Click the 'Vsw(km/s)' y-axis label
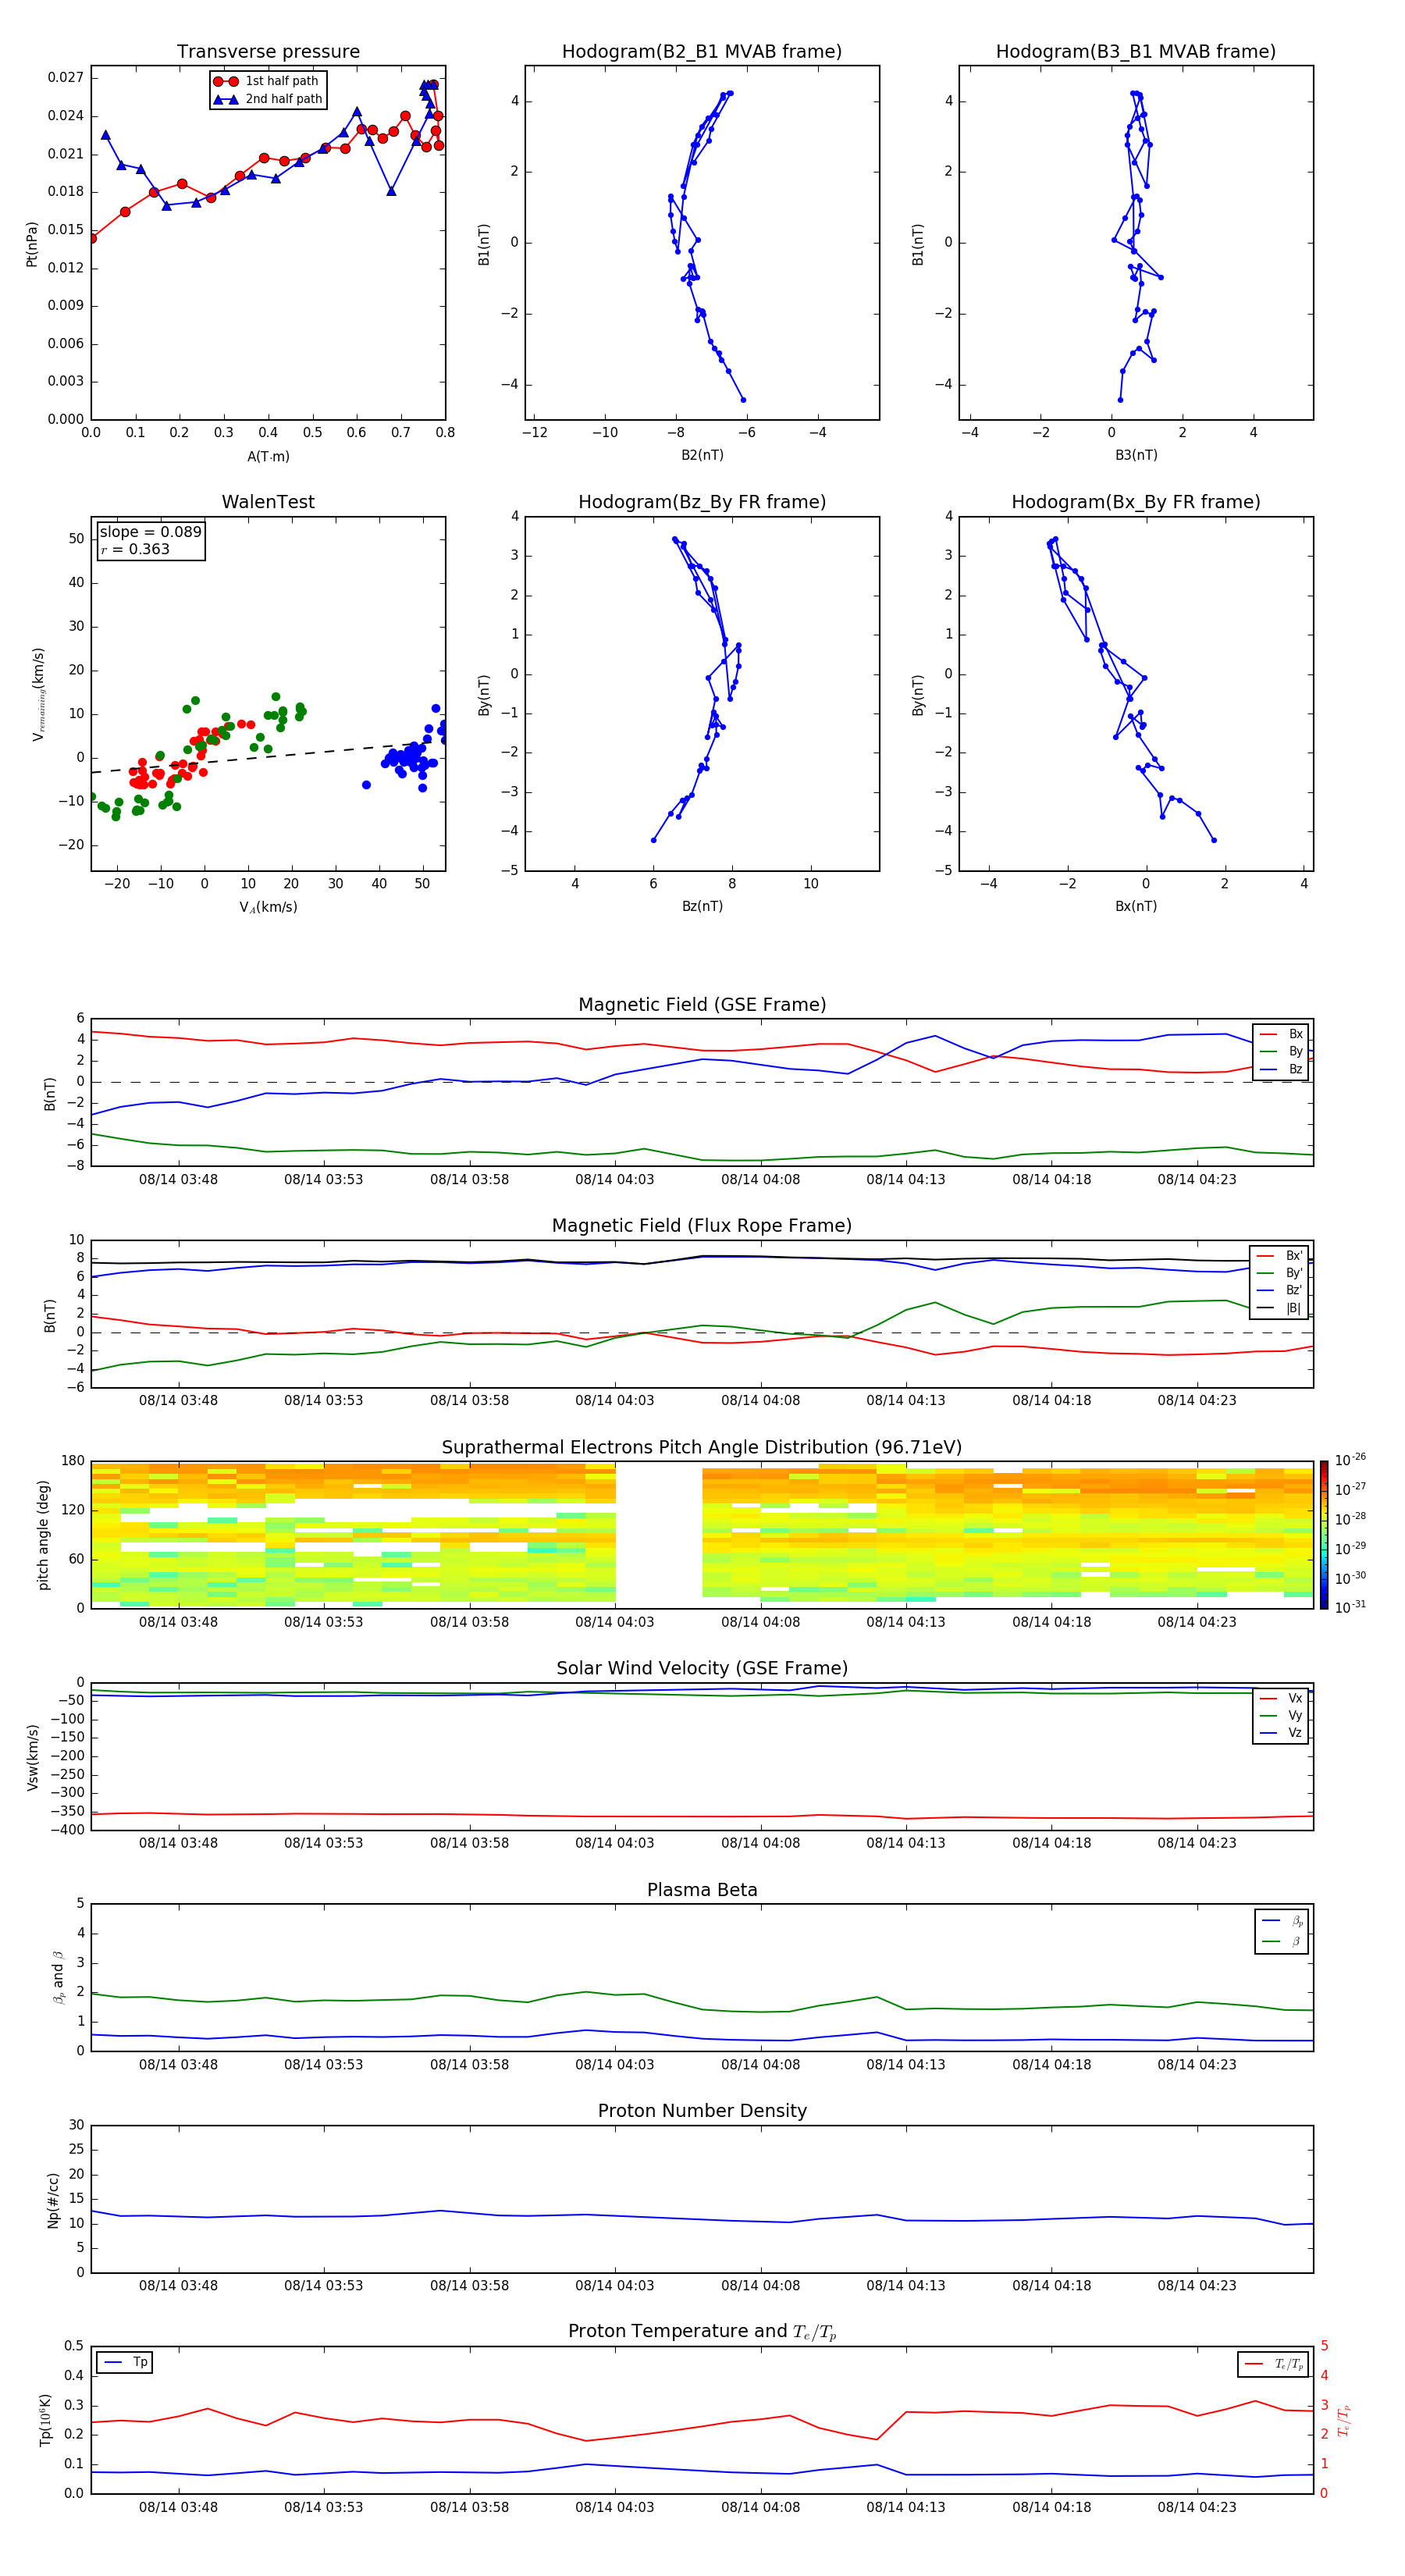Viewport: 1405px width, 2576px height. (32, 1757)
